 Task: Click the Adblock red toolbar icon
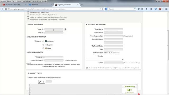point(160,9)
